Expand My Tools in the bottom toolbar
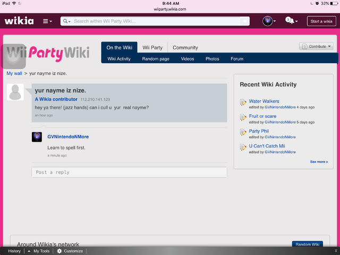The width and height of the screenshot is (340, 255). tap(39, 251)
